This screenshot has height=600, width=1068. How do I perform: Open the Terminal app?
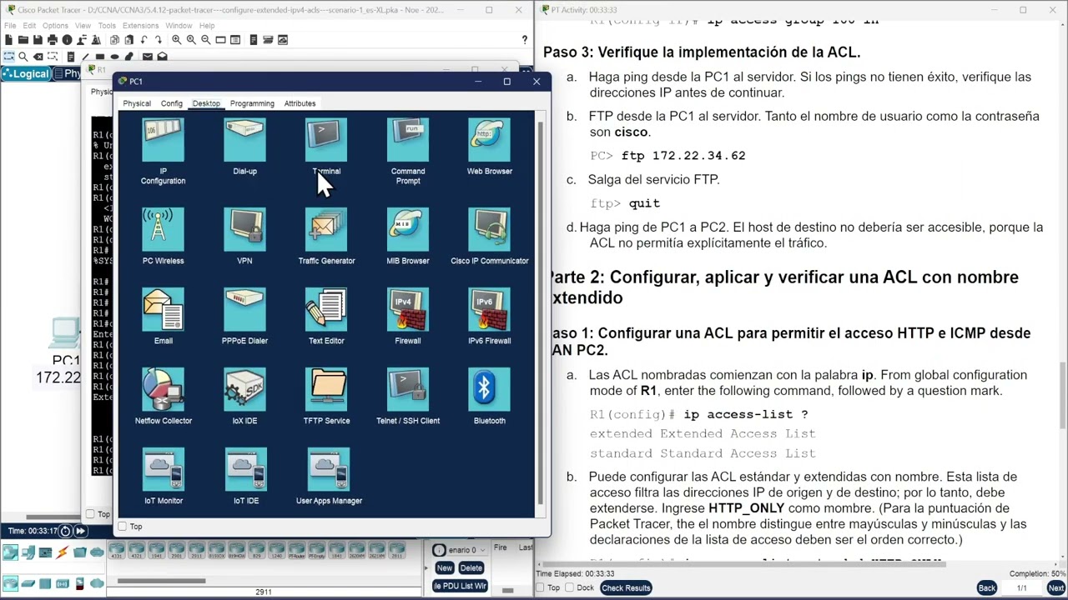coord(326,147)
